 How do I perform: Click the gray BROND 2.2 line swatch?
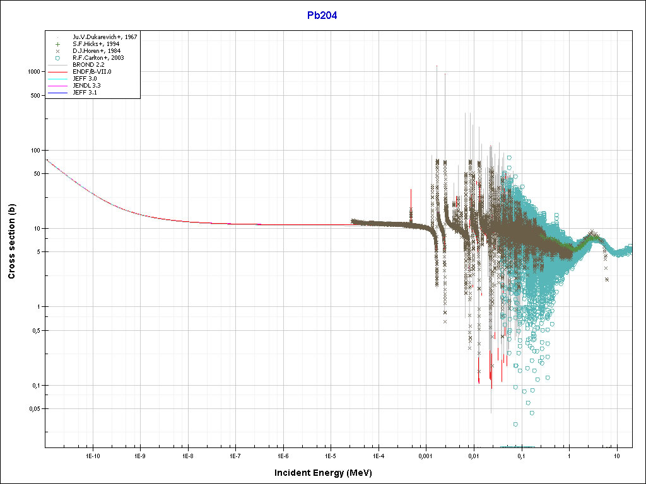57,65
